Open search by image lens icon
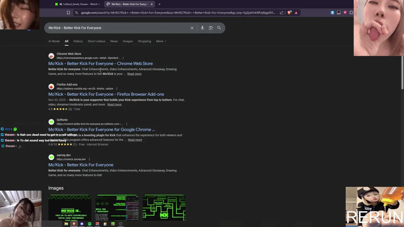The width and height of the screenshot is (404, 227). 211,28
